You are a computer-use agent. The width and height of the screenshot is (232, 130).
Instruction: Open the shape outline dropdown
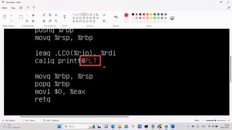coord(105,15)
